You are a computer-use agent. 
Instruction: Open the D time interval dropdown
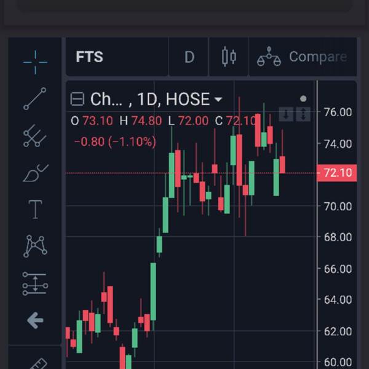tap(189, 57)
